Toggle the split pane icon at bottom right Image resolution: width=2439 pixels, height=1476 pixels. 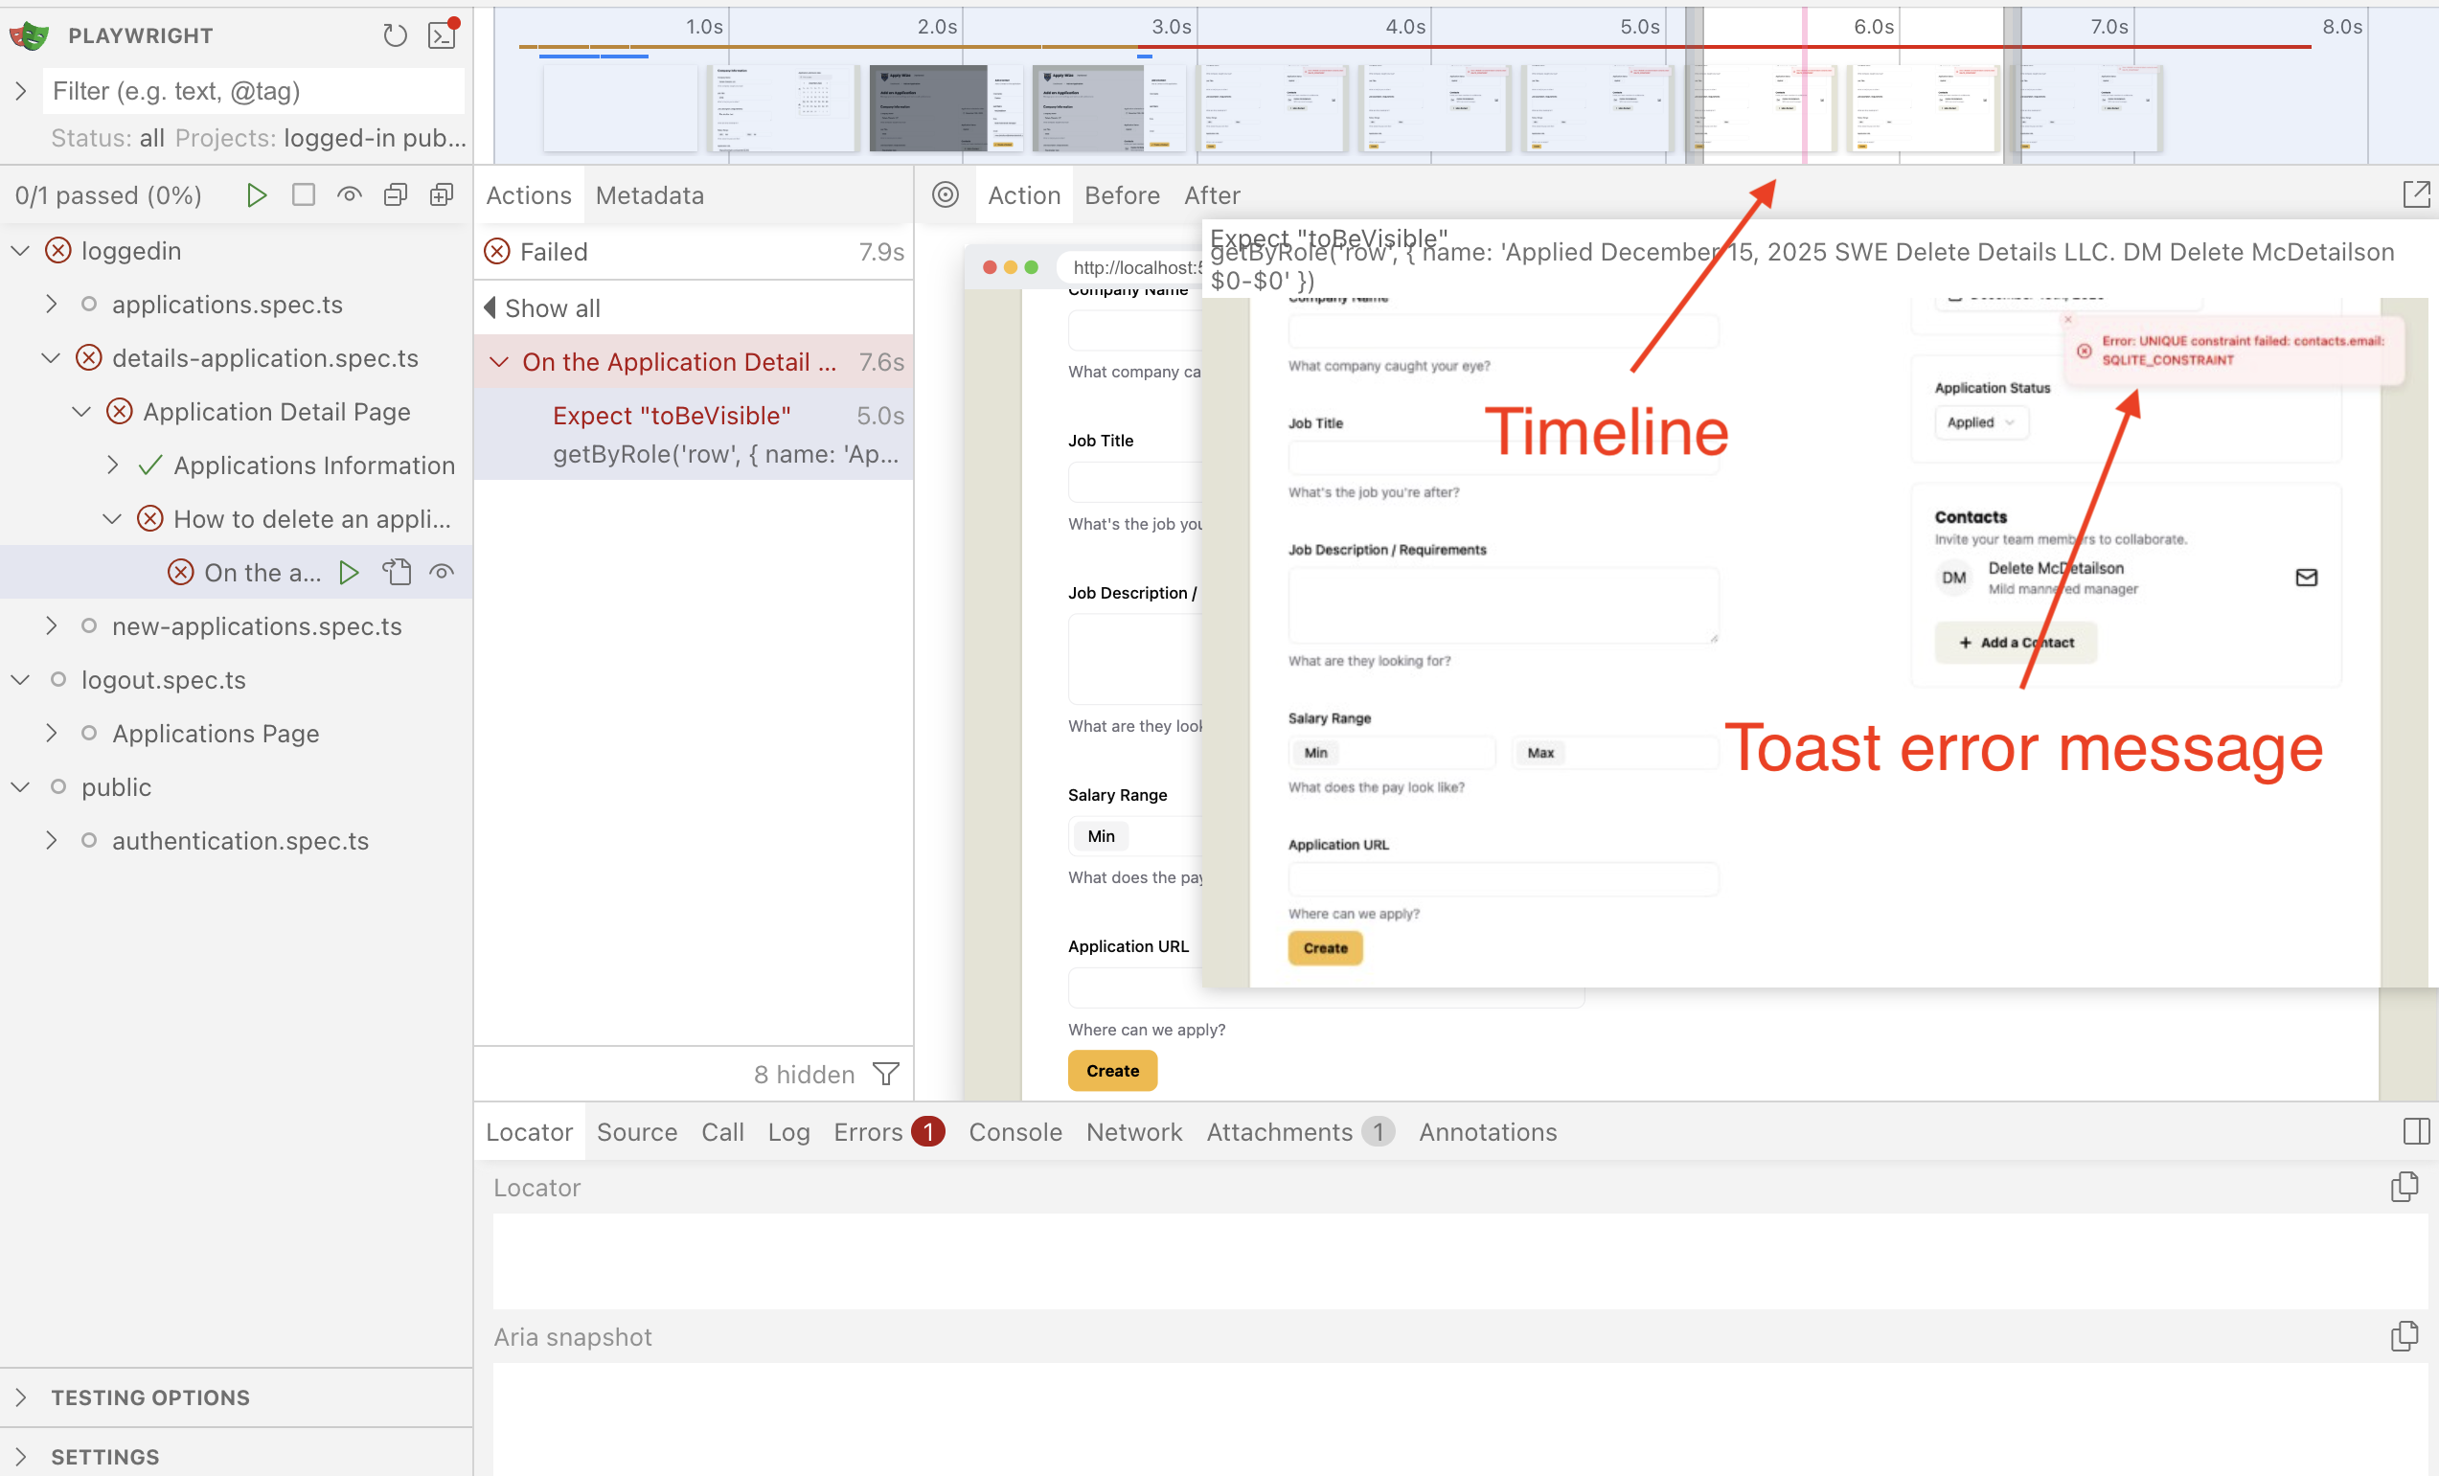coord(2418,1130)
